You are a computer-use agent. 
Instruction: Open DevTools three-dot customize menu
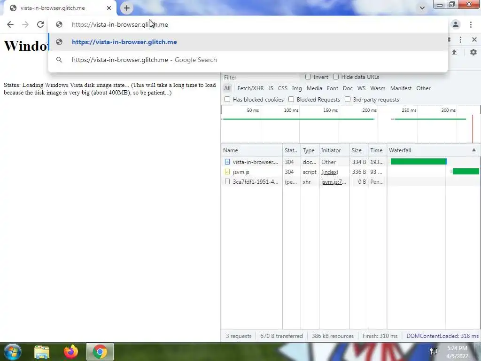(x=460, y=39)
